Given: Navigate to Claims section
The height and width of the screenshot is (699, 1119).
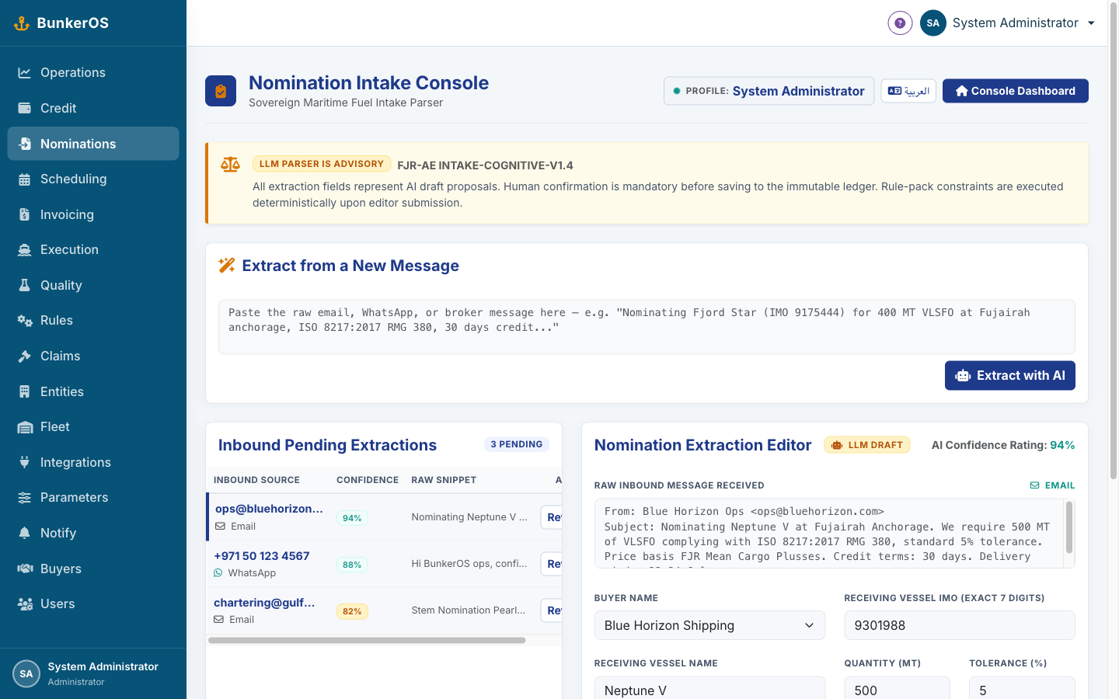Looking at the screenshot, I should [x=93, y=356].
